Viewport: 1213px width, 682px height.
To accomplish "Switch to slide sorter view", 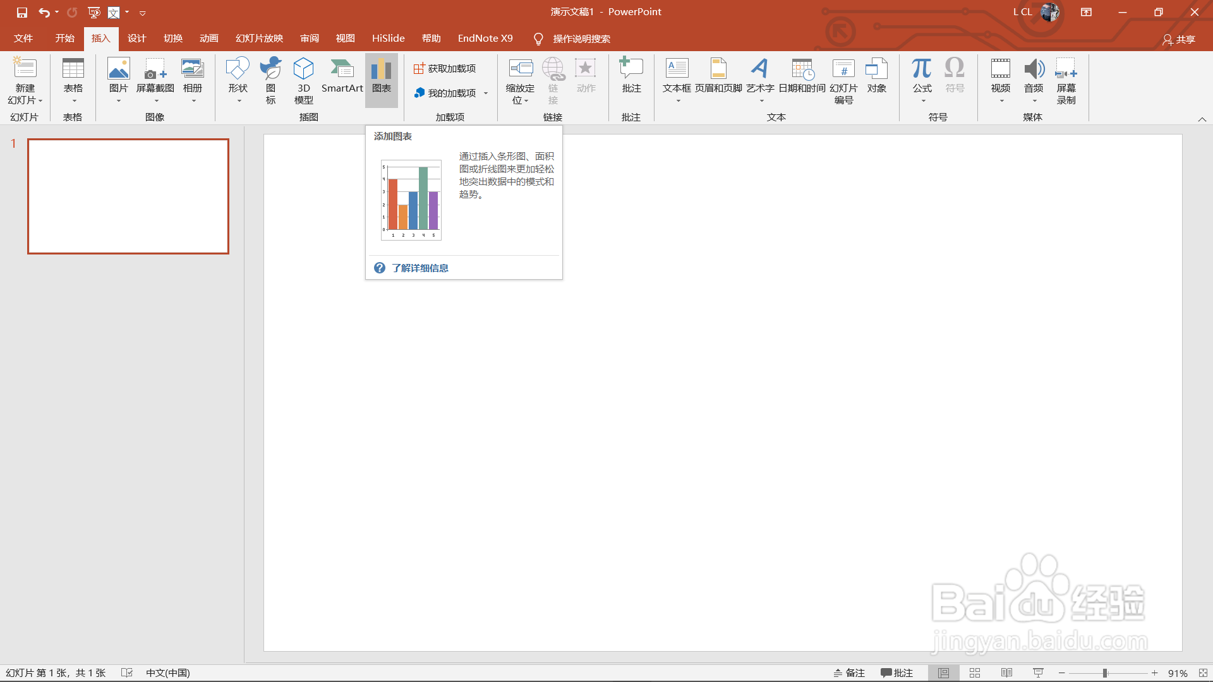I will click(x=975, y=673).
